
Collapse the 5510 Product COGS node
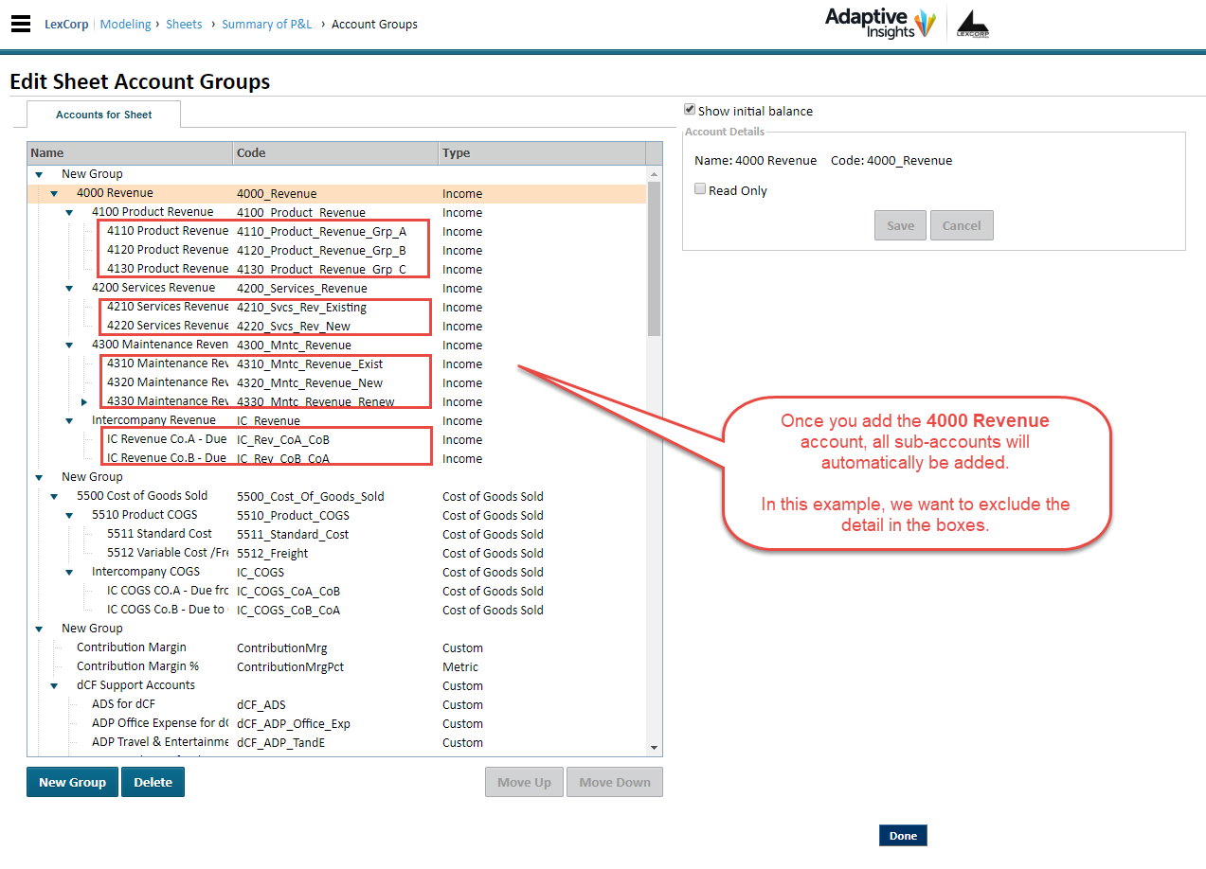tap(69, 515)
